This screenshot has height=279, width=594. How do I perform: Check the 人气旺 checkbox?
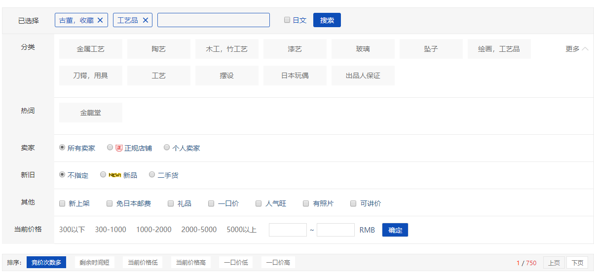[x=259, y=203]
